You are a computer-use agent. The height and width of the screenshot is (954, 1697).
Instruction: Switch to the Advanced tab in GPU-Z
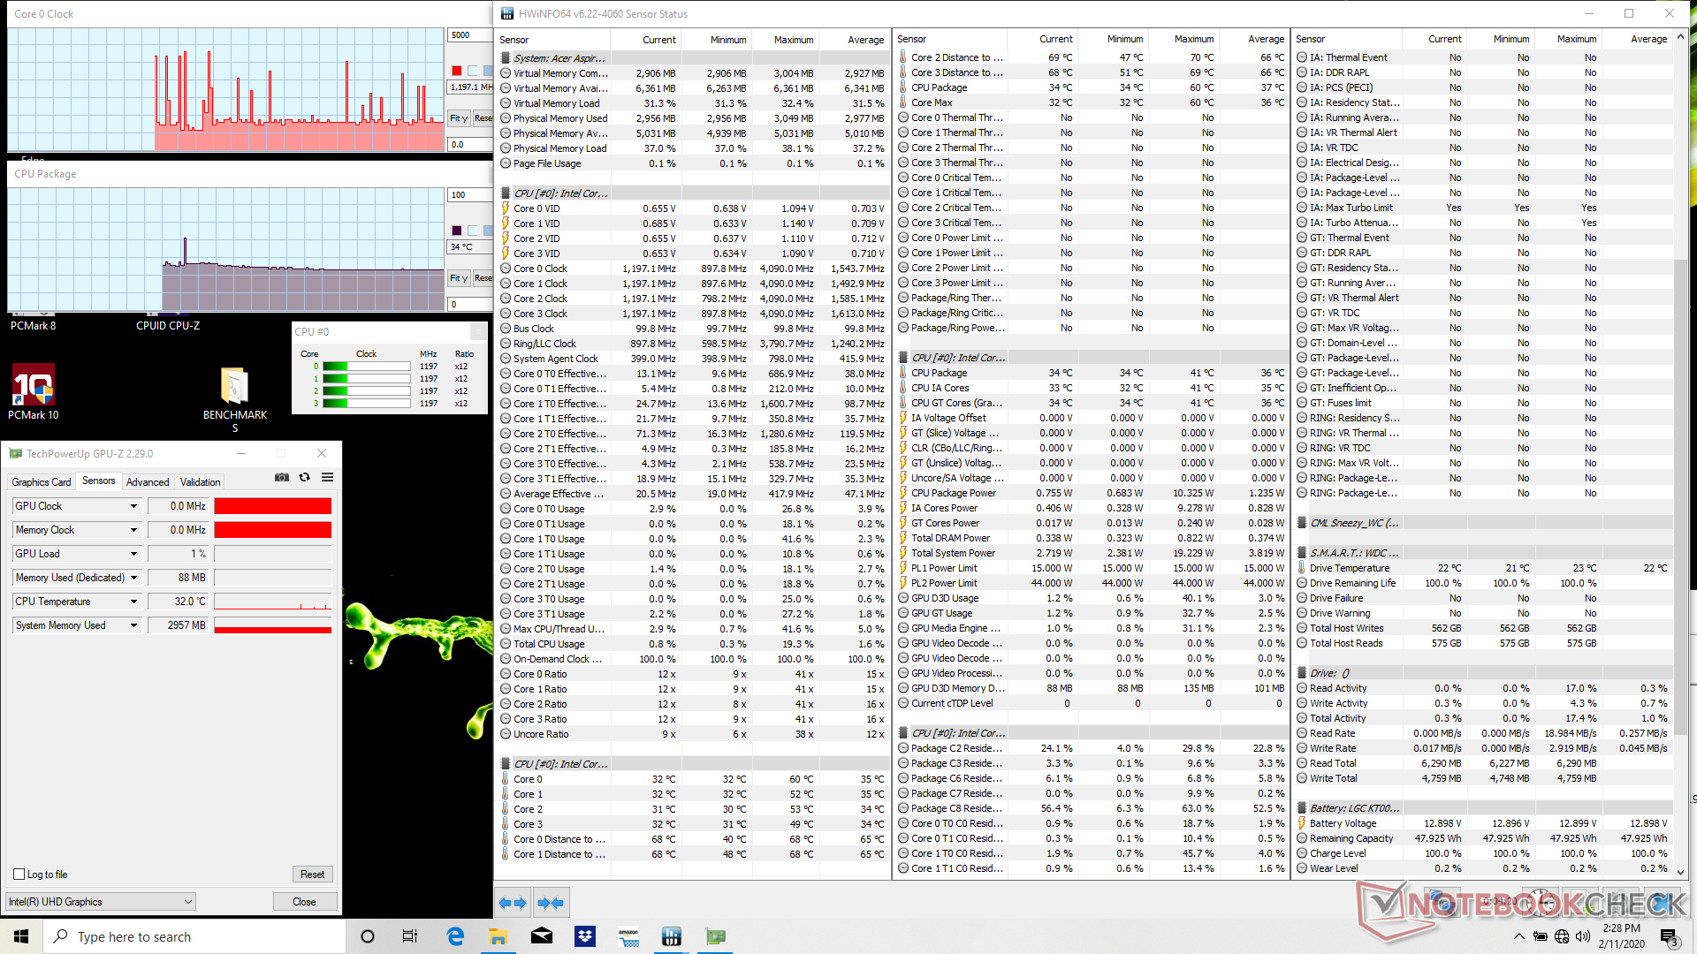[148, 482]
